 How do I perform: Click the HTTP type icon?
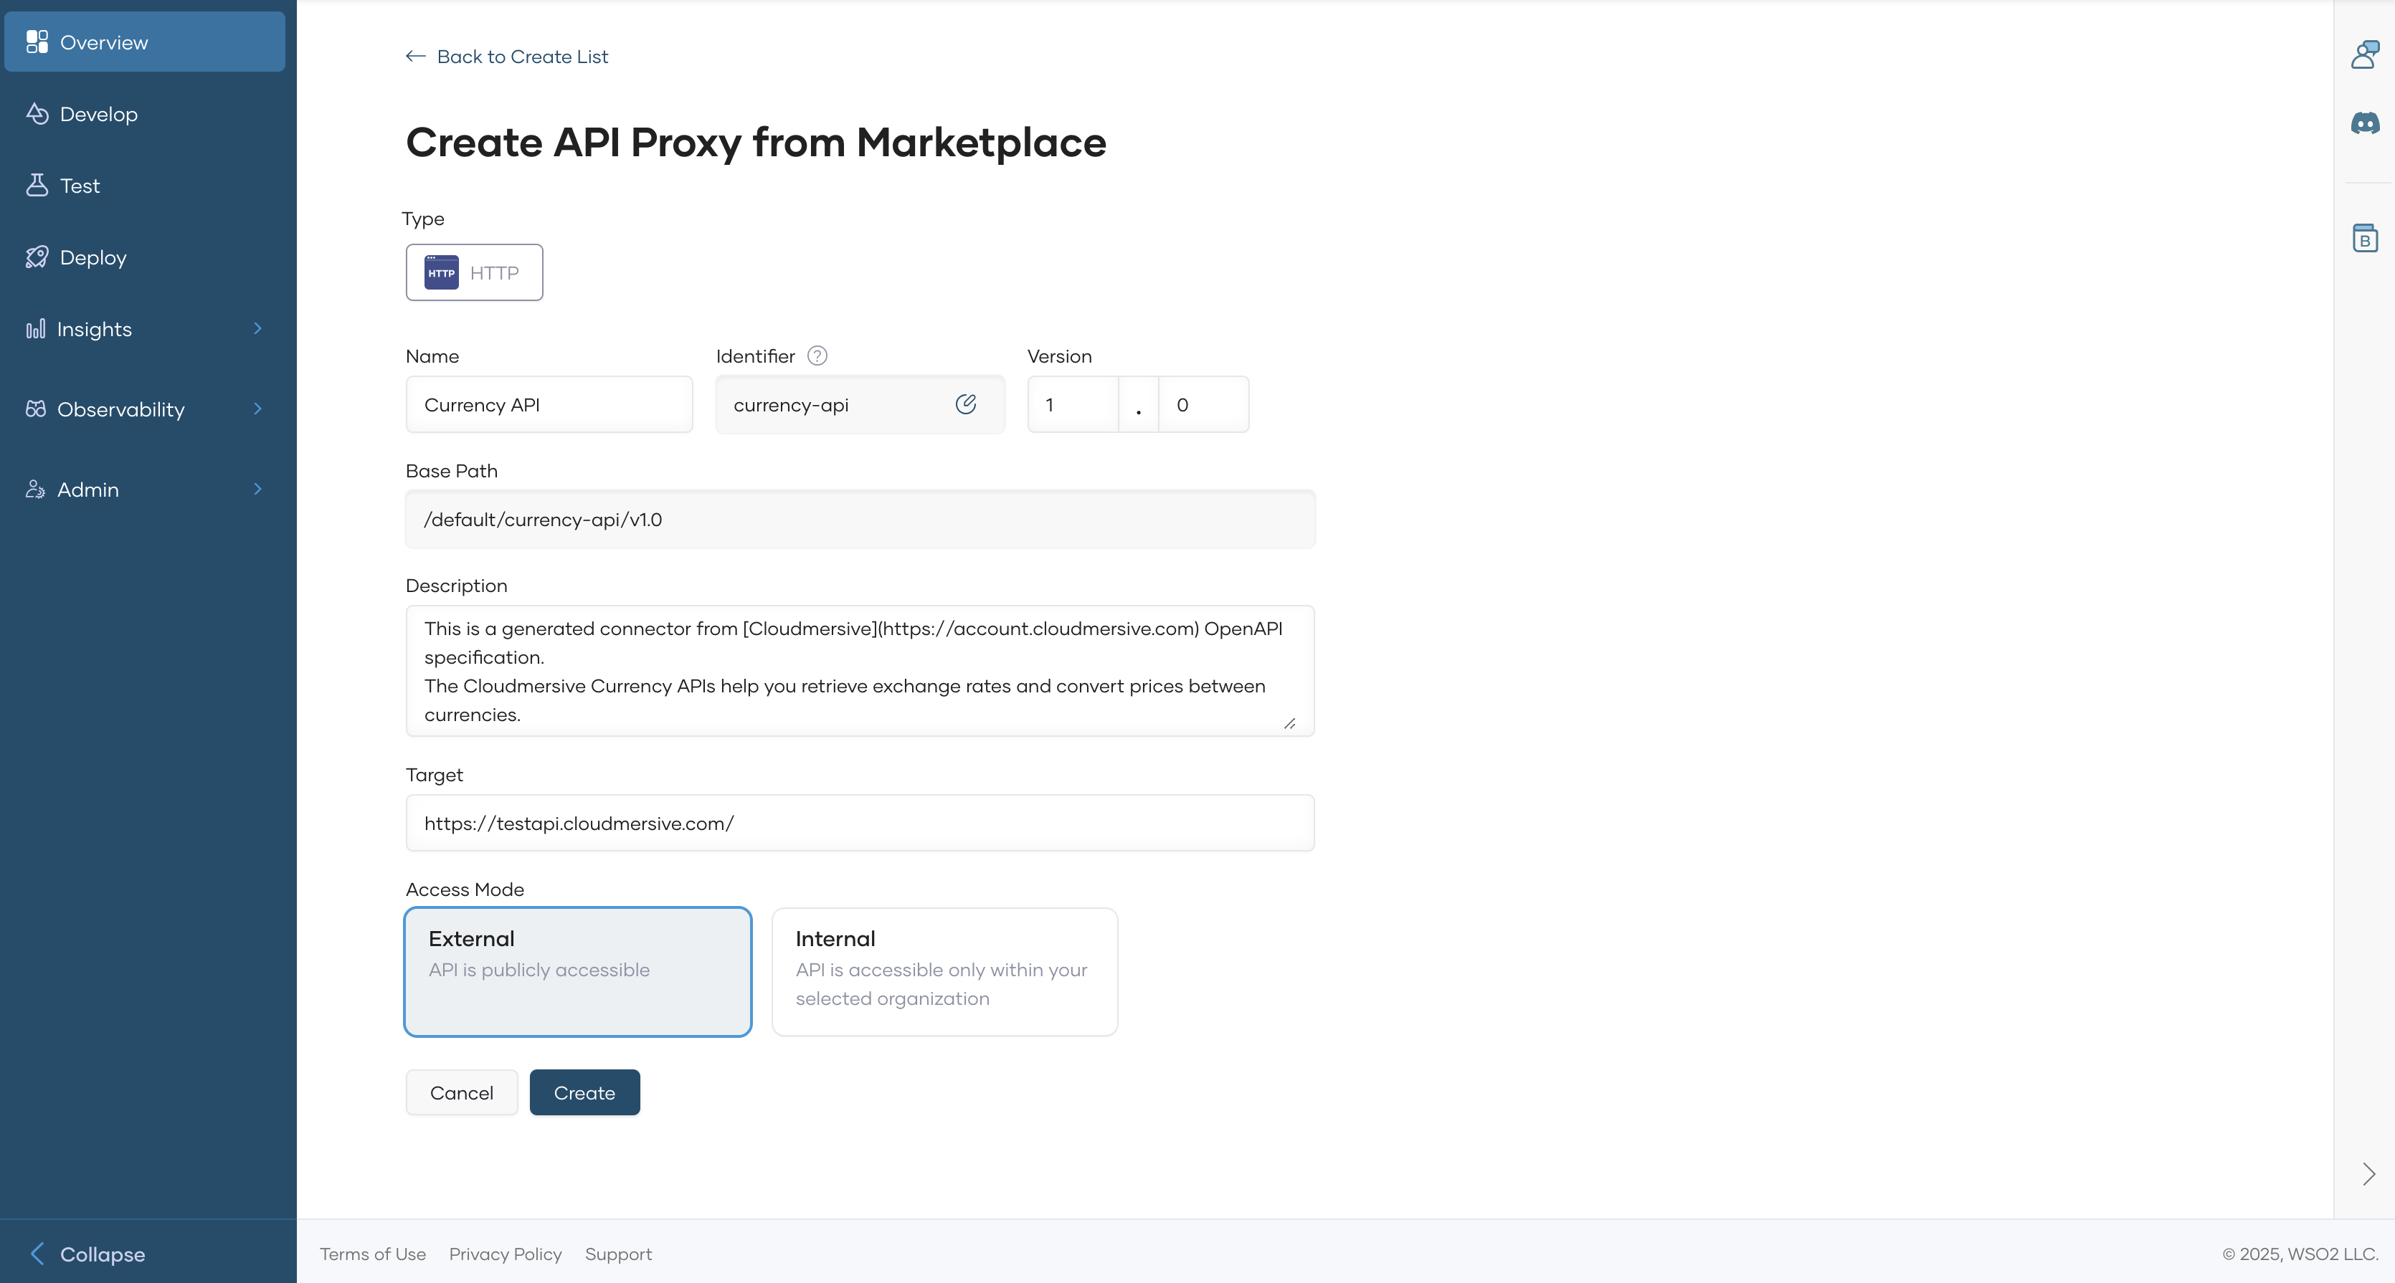click(x=442, y=272)
